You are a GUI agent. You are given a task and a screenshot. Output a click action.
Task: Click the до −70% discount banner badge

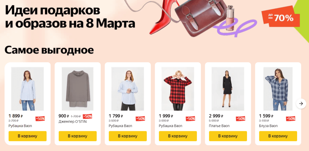pos(281,18)
